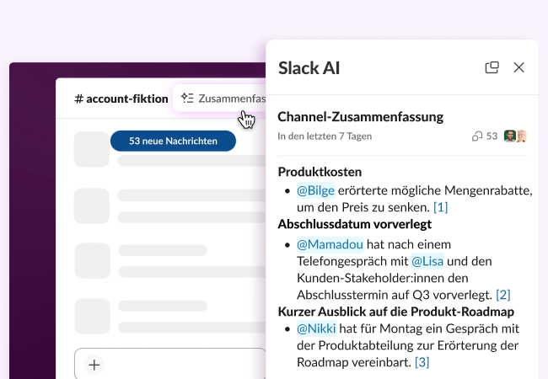This screenshot has width=548, height=379.
Task: Open the account-fiktion channel title
Action: (126, 99)
